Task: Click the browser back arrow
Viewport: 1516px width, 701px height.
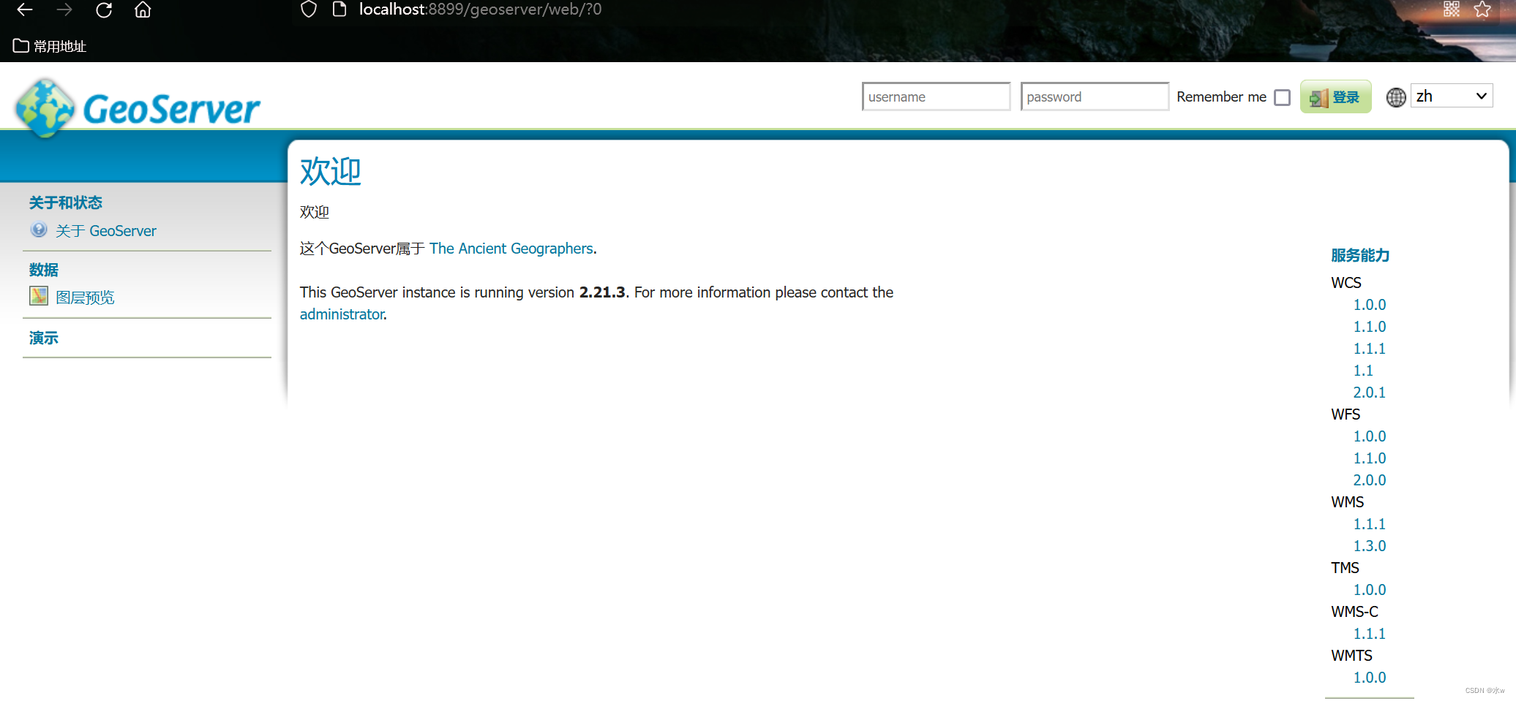Action: (25, 10)
